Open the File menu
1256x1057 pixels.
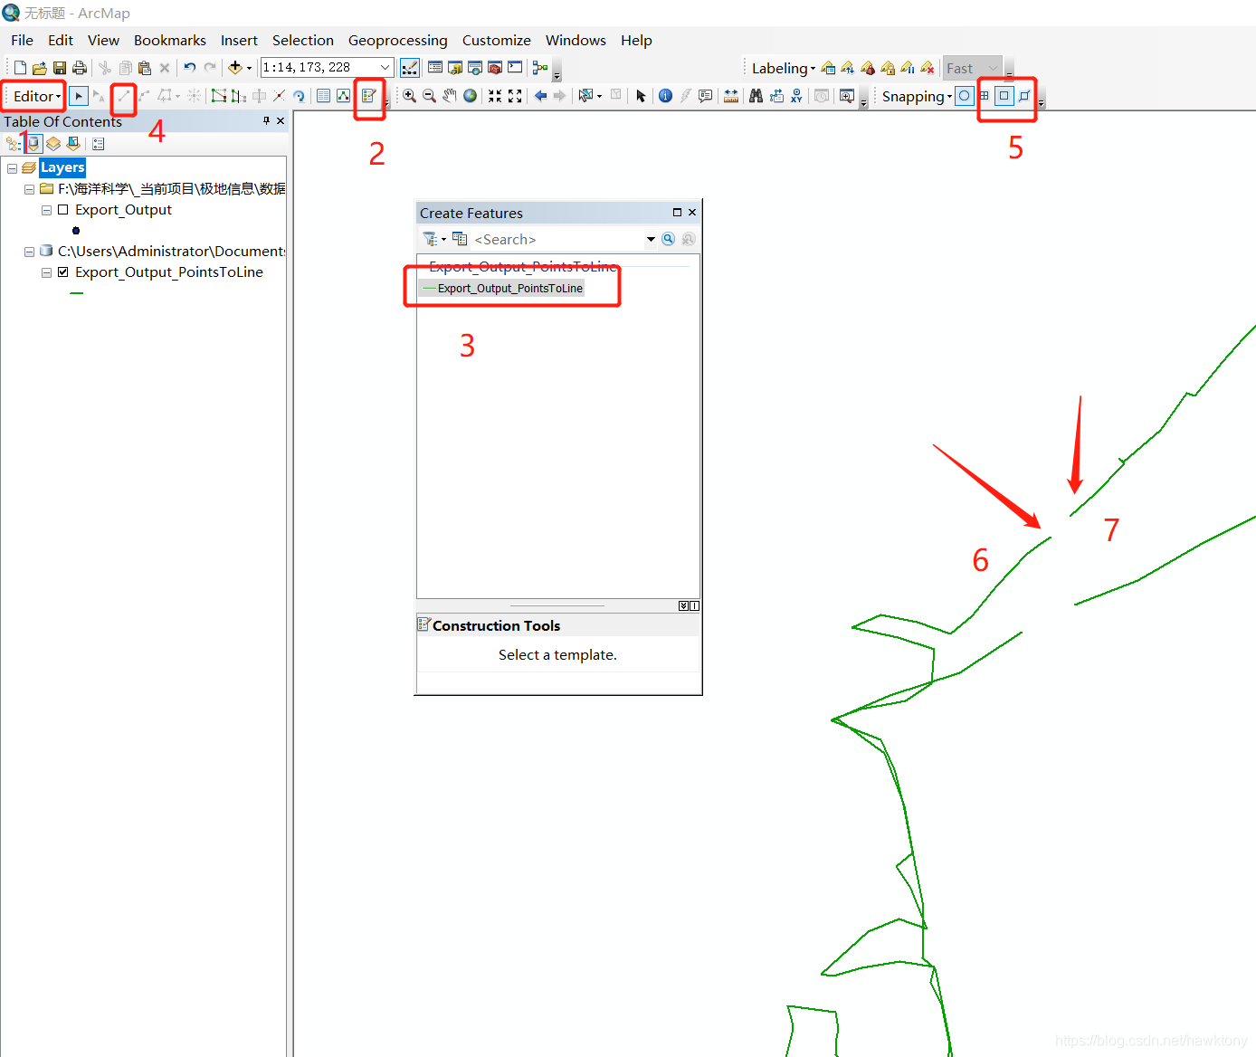[22, 40]
